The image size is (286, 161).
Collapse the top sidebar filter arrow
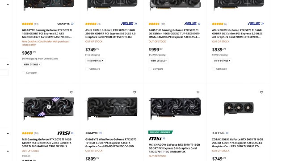8,4
